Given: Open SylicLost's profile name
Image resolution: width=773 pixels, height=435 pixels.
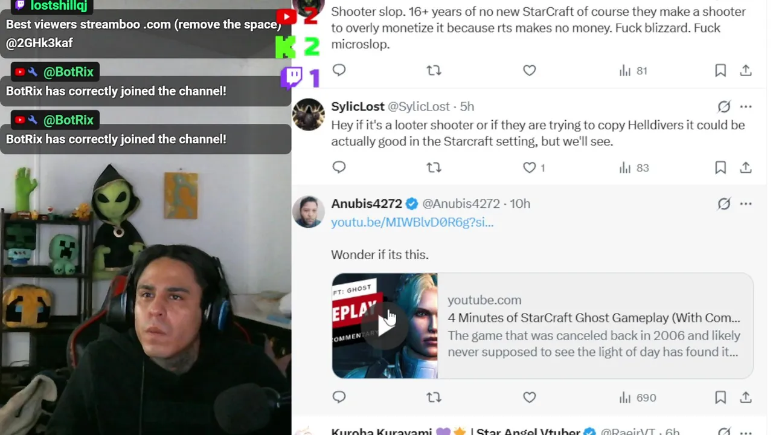Looking at the screenshot, I should pos(358,106).
